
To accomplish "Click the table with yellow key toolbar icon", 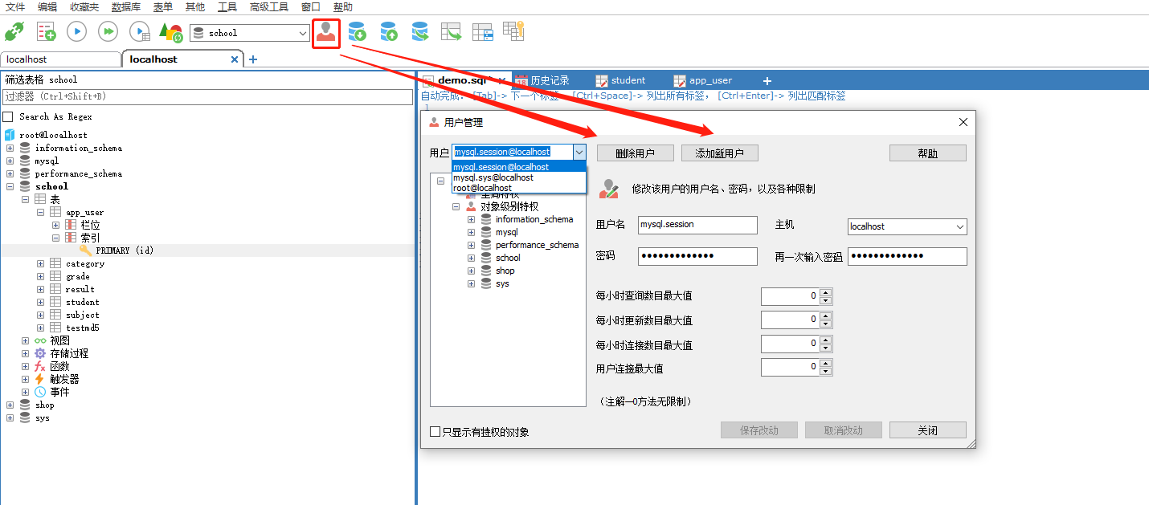I will pos(513,31).
